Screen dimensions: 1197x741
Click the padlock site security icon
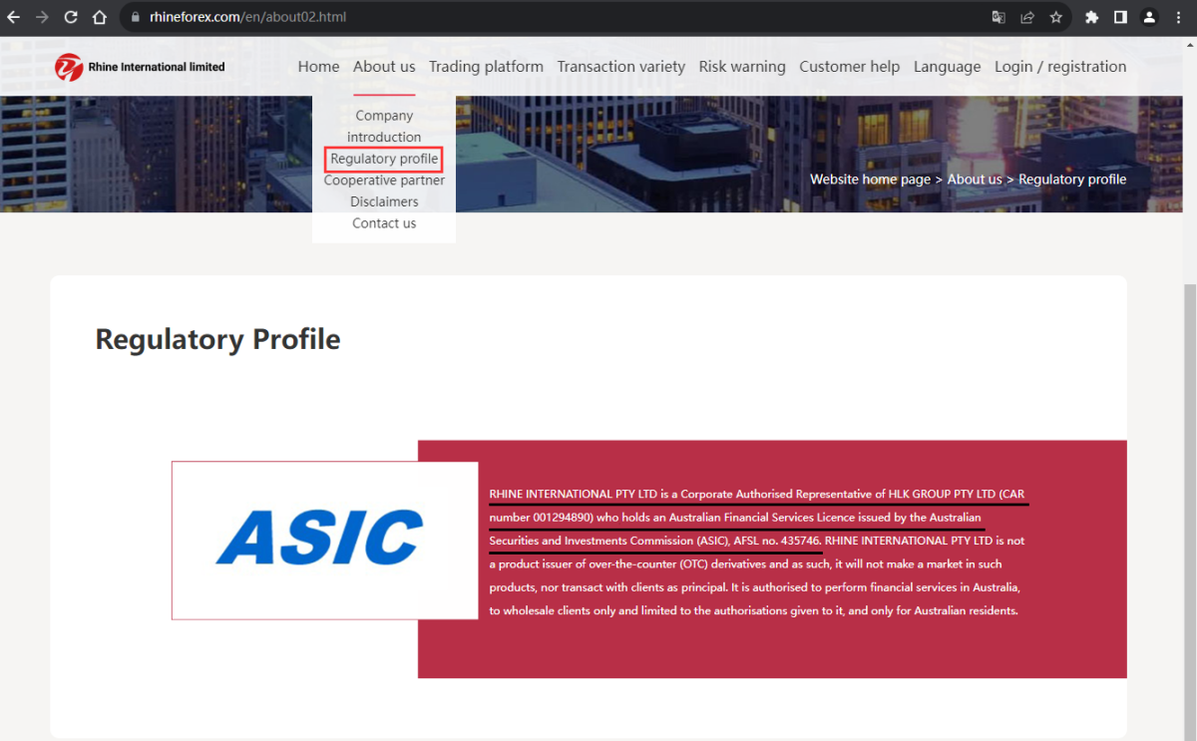[136, 17]
